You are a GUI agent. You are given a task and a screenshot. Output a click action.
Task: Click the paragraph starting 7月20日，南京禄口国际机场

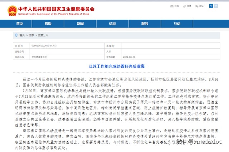coord(117,108)
